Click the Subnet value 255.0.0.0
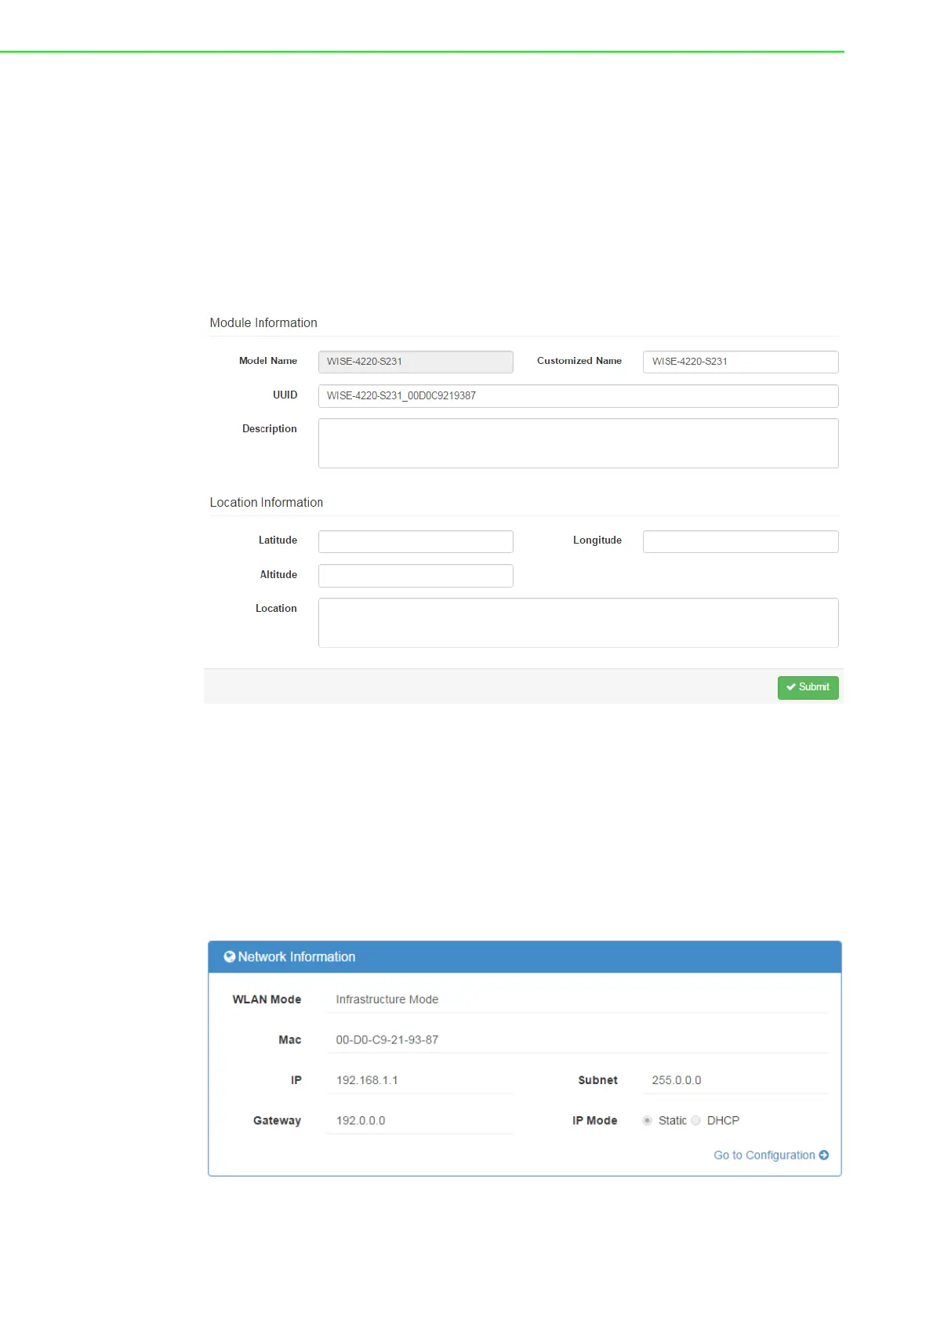 point(677,1080)
